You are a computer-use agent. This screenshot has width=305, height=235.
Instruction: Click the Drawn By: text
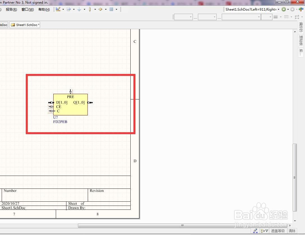point(77,208)
